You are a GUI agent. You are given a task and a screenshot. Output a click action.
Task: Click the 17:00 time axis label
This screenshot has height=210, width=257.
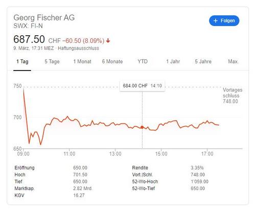207,154
